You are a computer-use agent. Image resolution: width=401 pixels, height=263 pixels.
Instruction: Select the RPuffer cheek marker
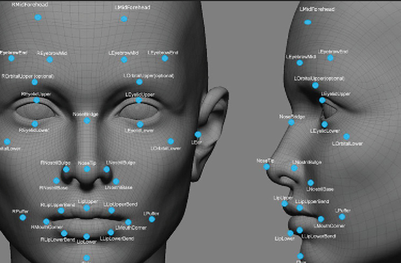click(23, 218)
